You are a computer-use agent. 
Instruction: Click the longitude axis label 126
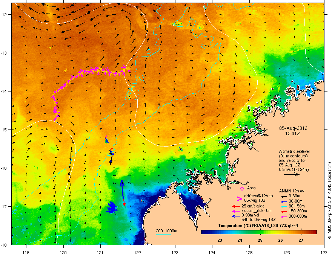coord(287,252)
